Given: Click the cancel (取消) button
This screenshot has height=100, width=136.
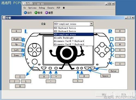Looking at the screenshot, I should tap(123, 95).
